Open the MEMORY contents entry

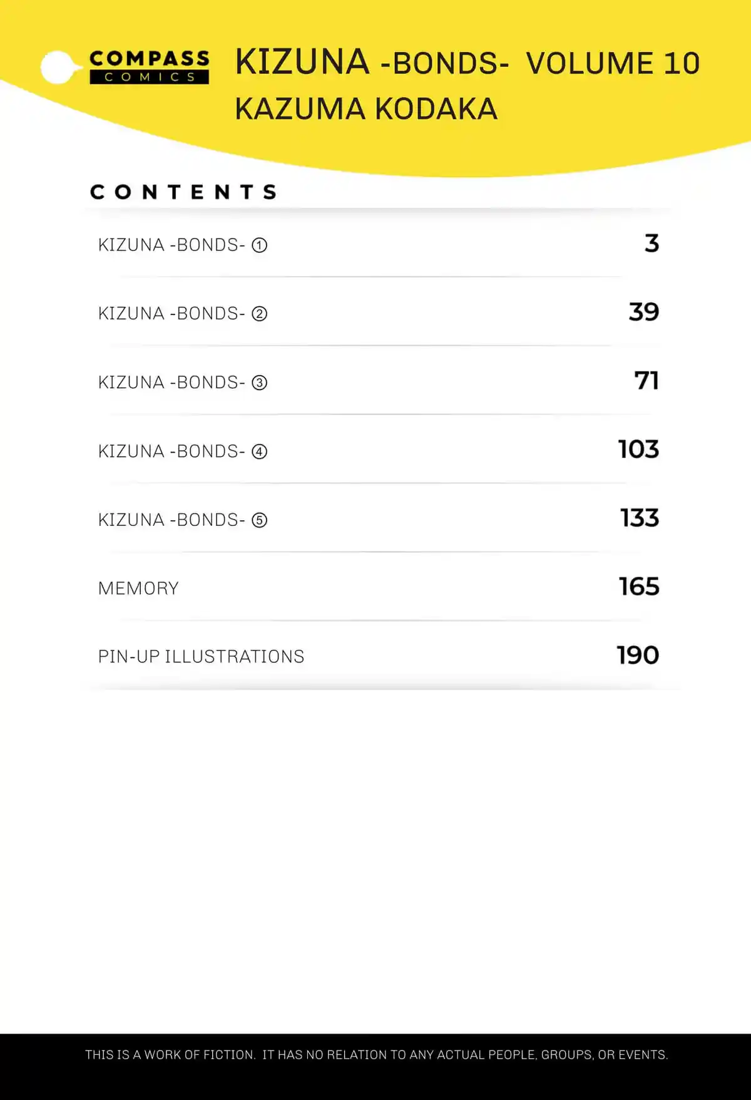379,588
